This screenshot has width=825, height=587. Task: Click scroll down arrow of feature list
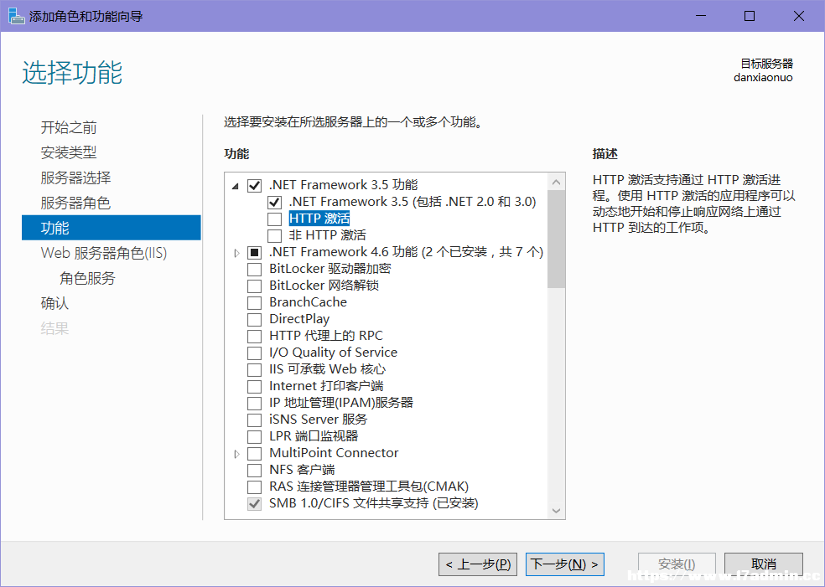[556, 511]
